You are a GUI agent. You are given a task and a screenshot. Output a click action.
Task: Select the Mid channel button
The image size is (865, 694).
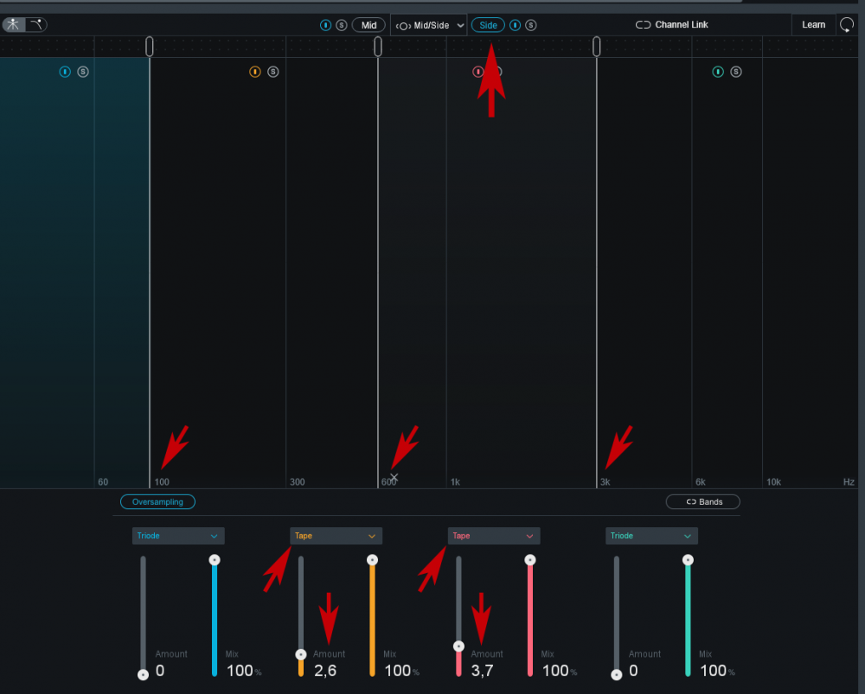coord(368,25)
